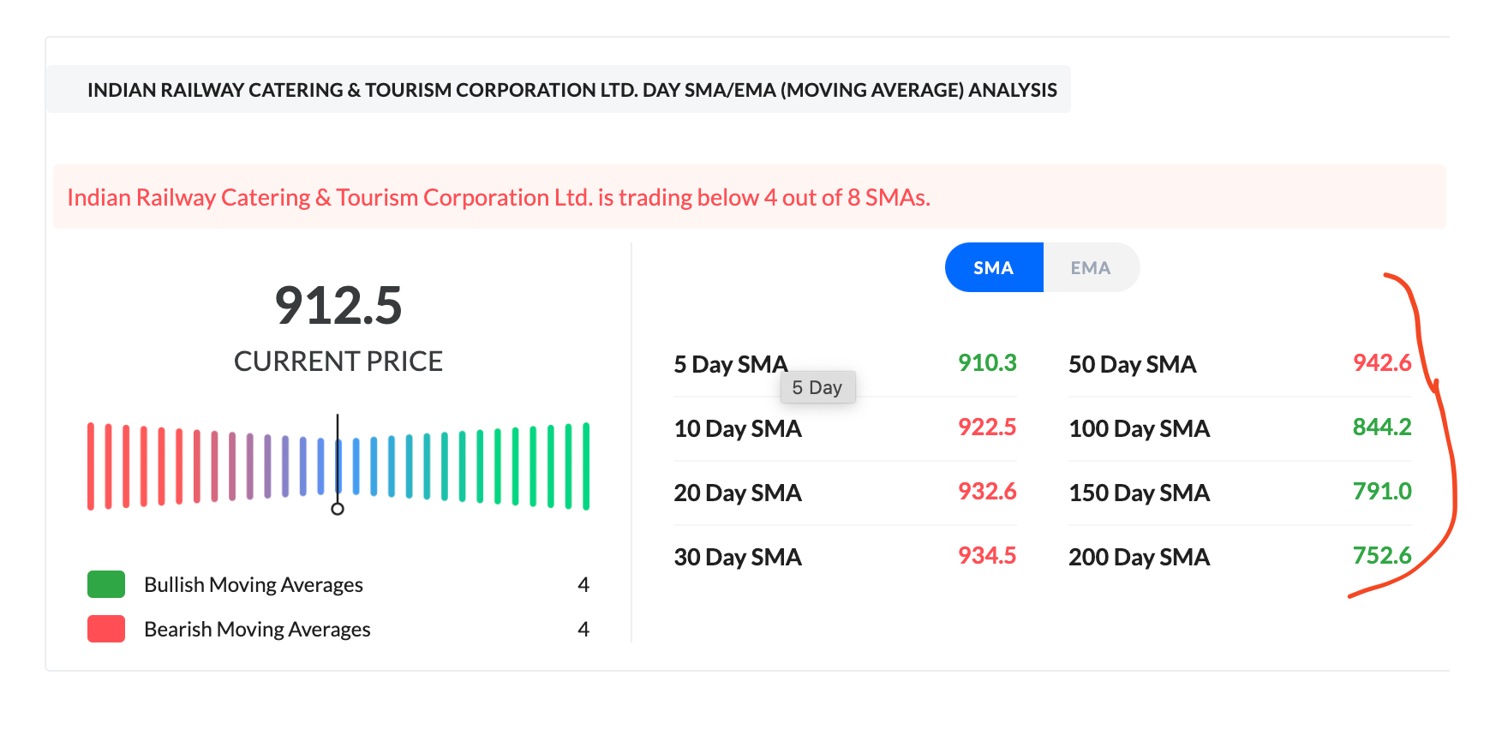Click the green Bullish Moving Averages swatch

106,584
